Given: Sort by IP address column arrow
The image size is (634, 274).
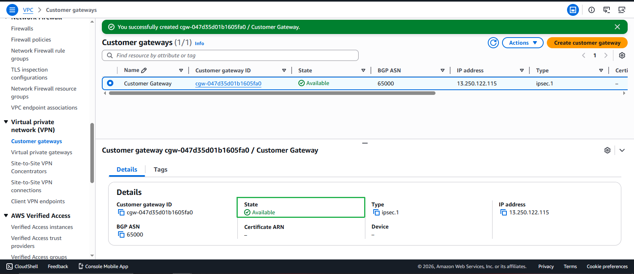Looking at the screenshot, I should pos(522,70).
